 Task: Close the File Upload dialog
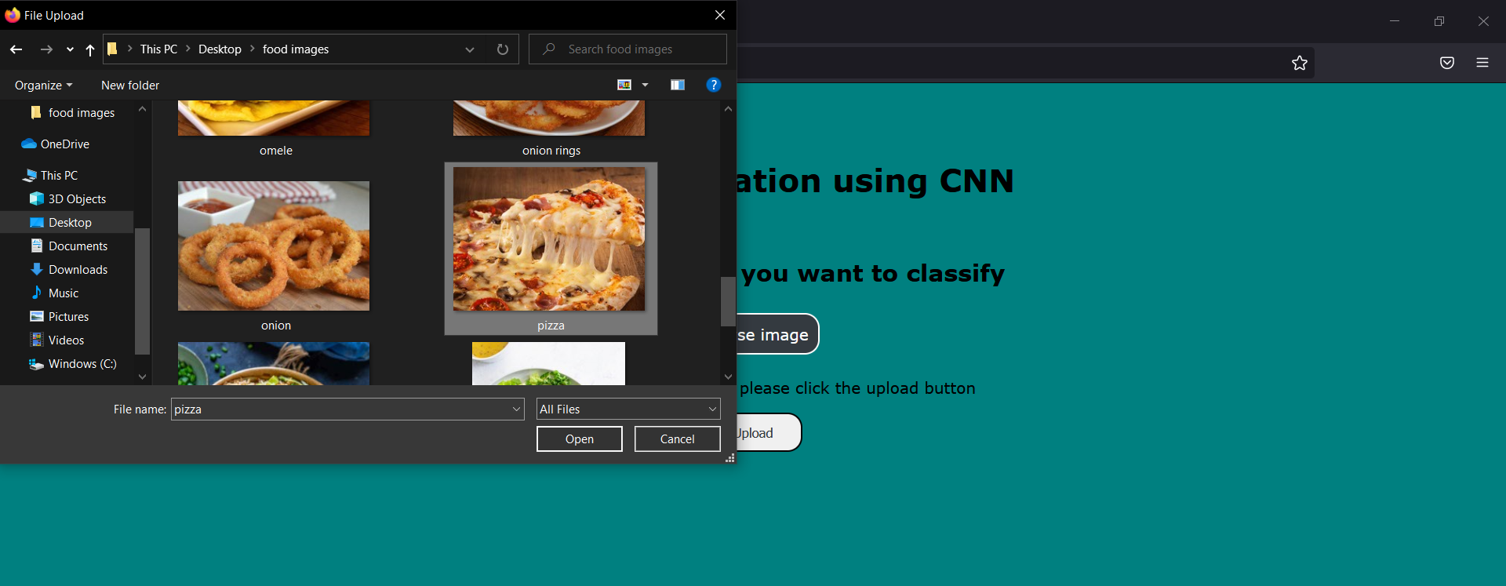tap(720, 15)
